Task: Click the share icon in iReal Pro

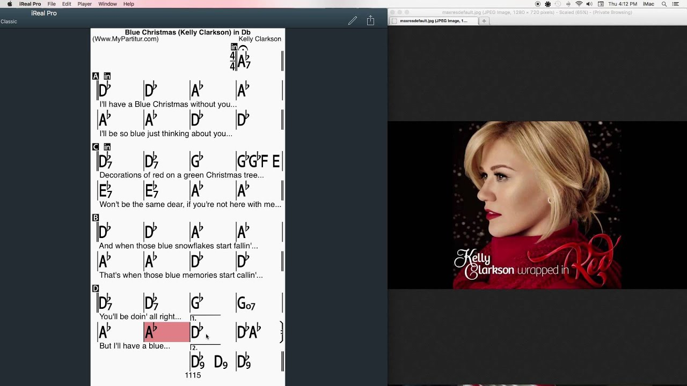Action: [370, 20]
